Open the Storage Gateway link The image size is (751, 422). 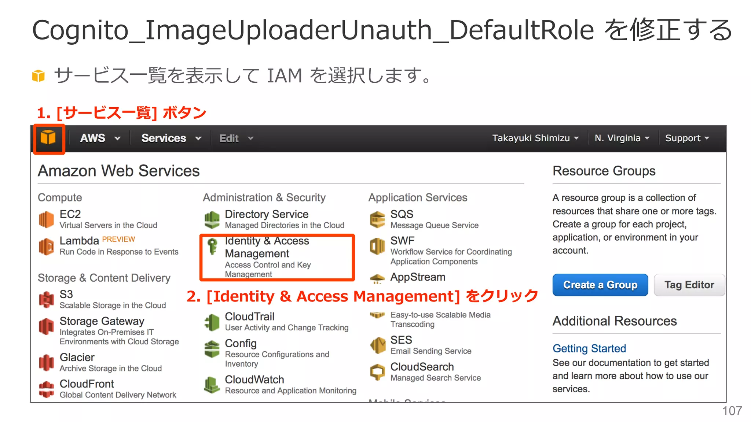point(102,321)
